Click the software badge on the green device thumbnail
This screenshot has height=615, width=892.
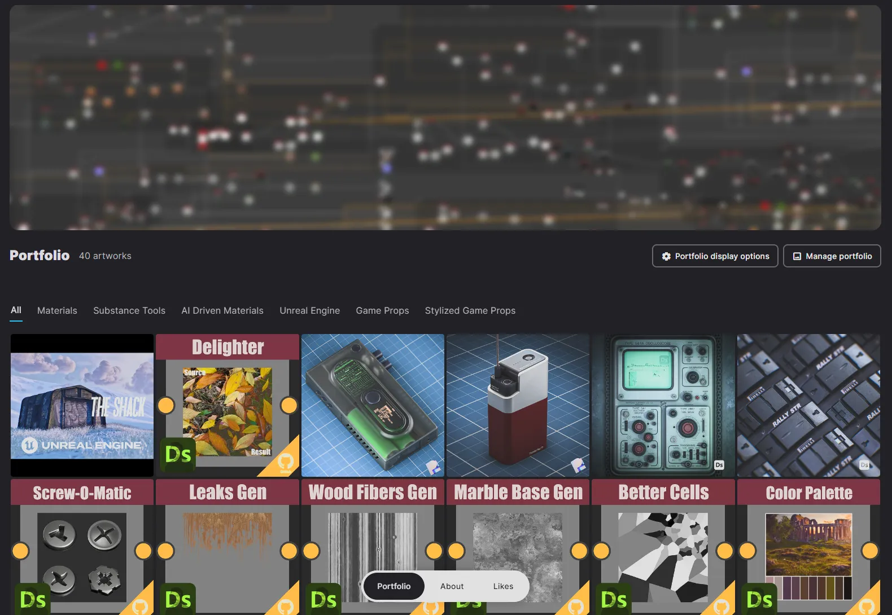point(433,467)
